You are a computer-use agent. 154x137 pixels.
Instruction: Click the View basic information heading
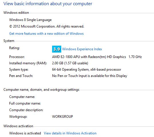coord(48,4)
